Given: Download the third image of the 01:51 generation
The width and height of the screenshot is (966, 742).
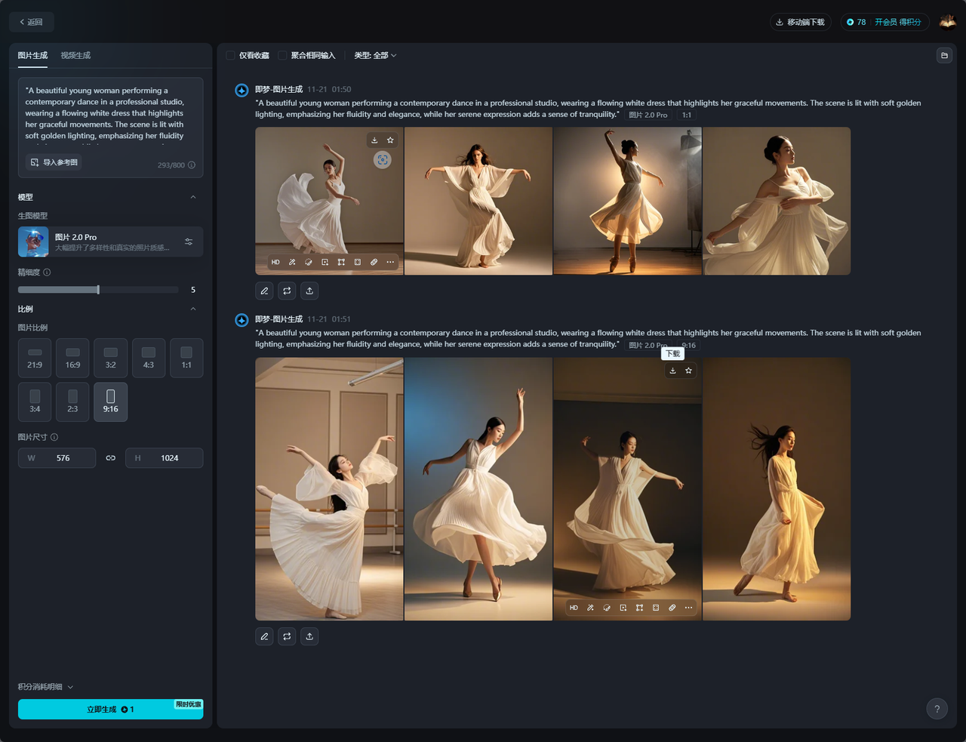Looking at the screenshot, I should 672,371.
